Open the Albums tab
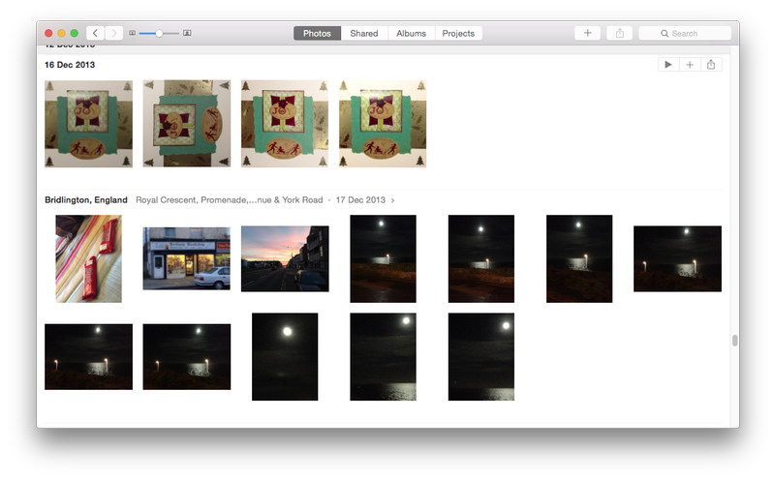 point(411,33)
